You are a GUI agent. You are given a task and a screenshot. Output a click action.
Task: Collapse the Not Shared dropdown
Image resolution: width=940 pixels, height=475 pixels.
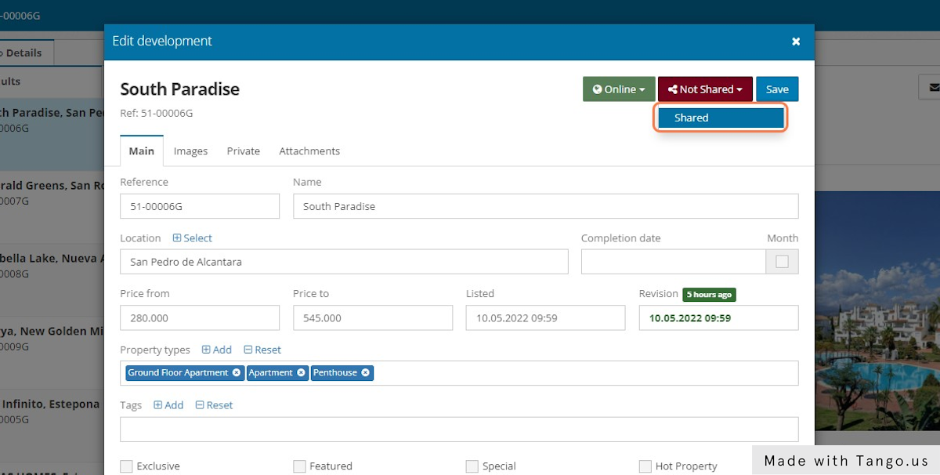click(705, 89)
